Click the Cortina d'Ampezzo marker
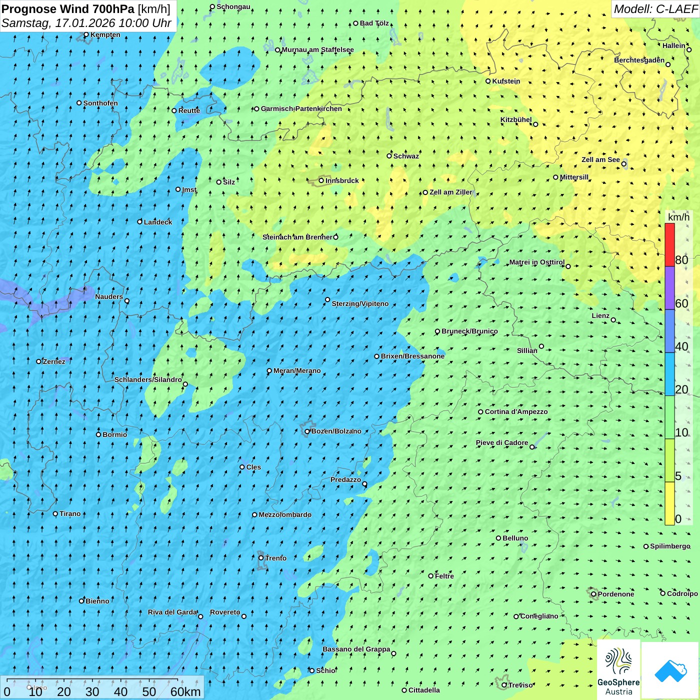This screenshot has height=700, width=700. 480,412
